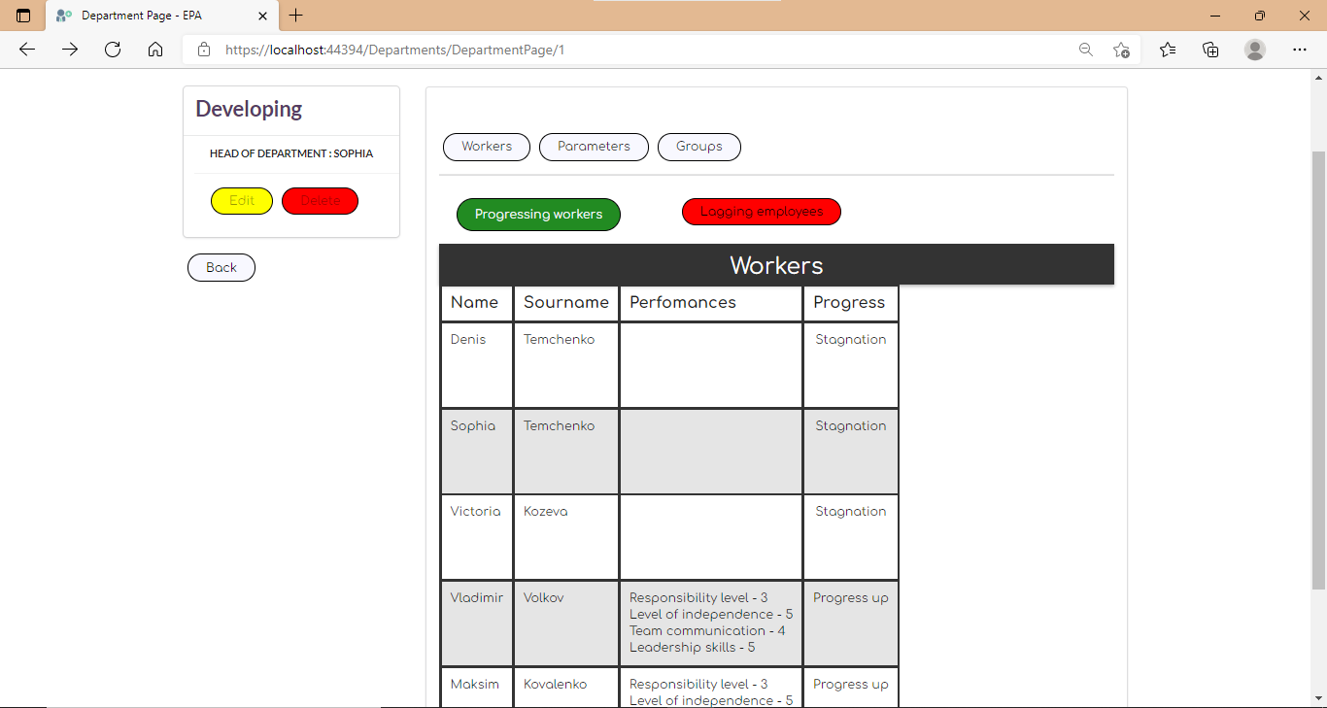Click the Denis name cell

[476, 365]
